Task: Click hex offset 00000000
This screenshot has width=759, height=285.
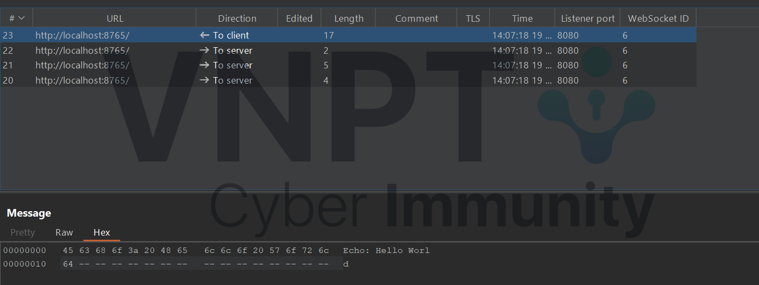Action: pos(24,250)
